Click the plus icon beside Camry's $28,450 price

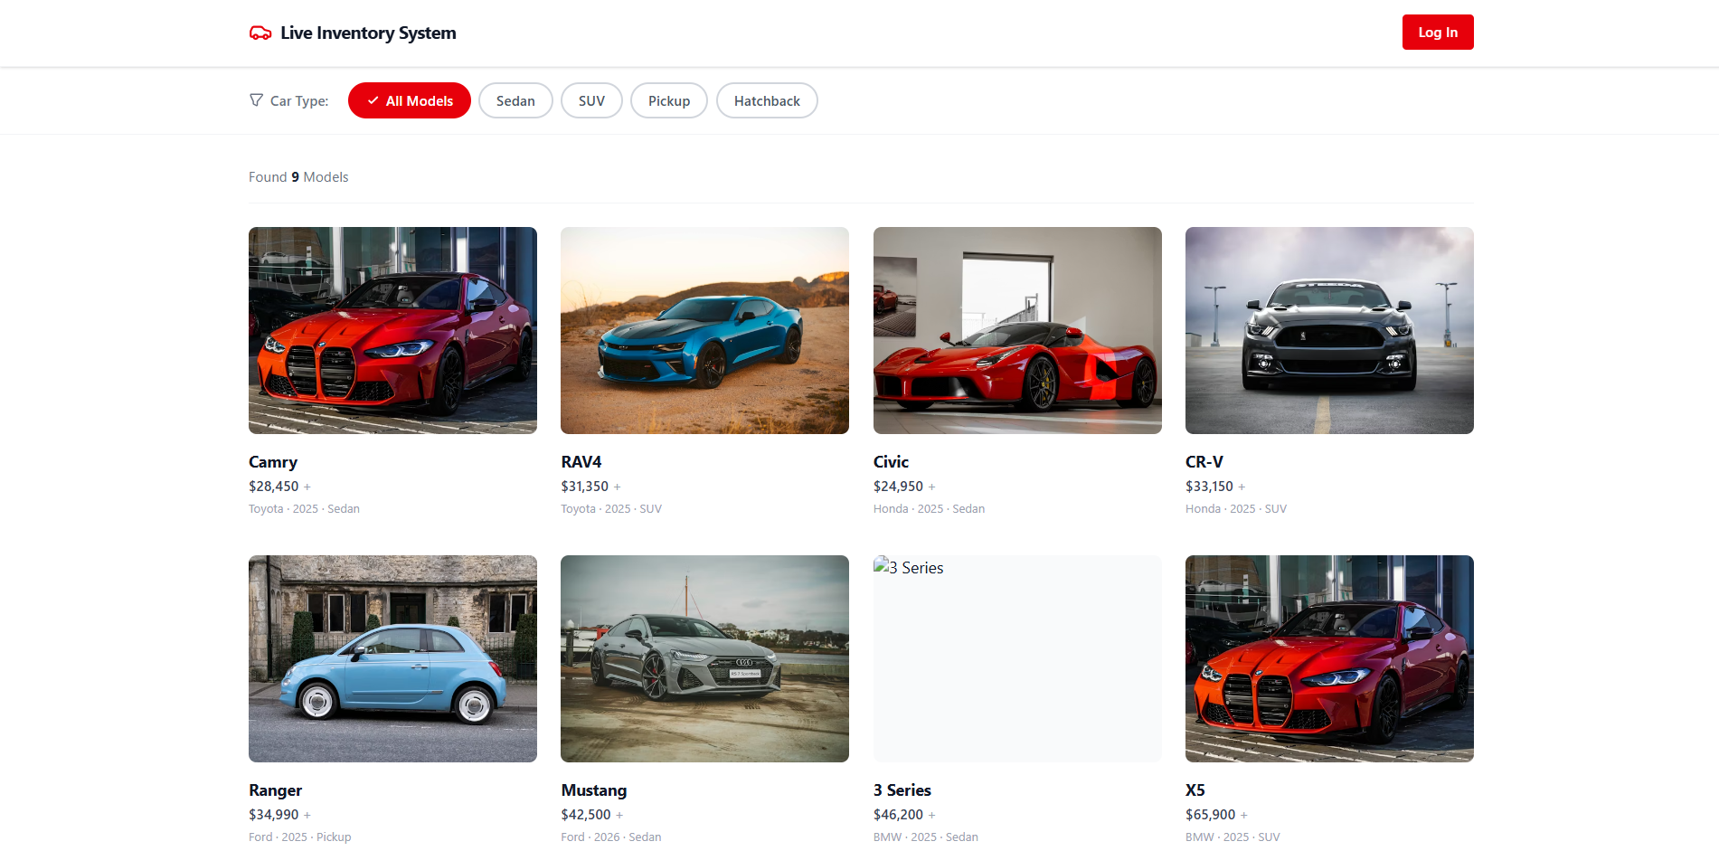[307, 487]
